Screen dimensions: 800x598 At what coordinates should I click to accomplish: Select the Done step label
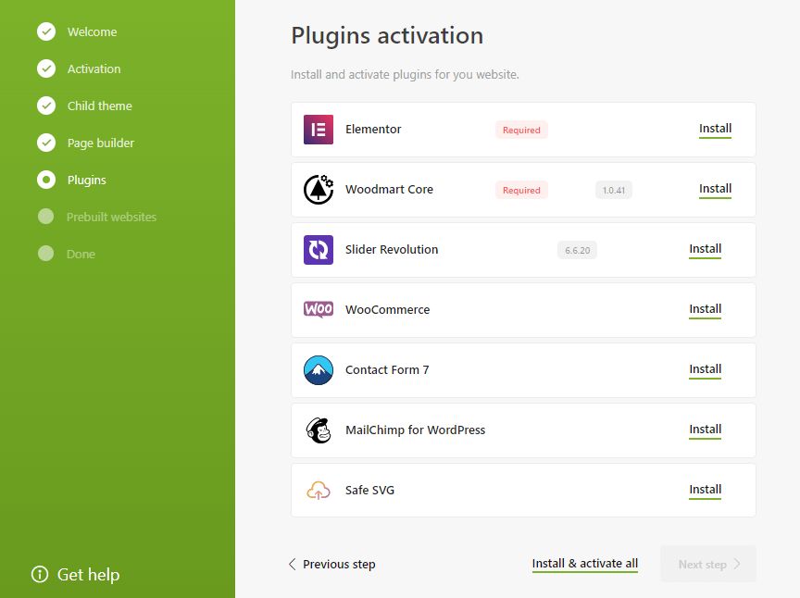(81, 254)
